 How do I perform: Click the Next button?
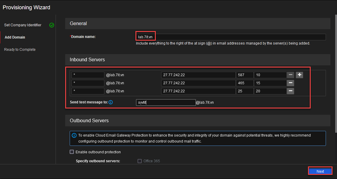click(320, 171)
